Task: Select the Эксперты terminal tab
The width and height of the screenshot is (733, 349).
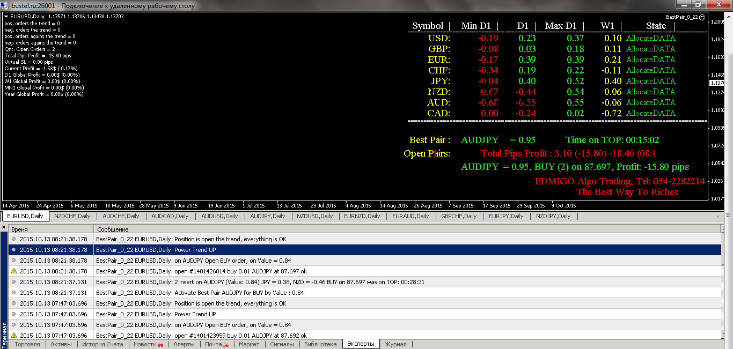Action: (x=361, y=344)
